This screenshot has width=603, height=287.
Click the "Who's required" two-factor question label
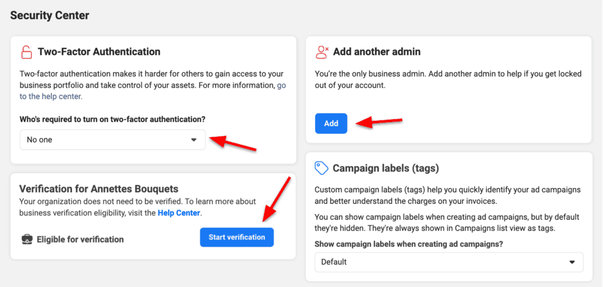112,119
